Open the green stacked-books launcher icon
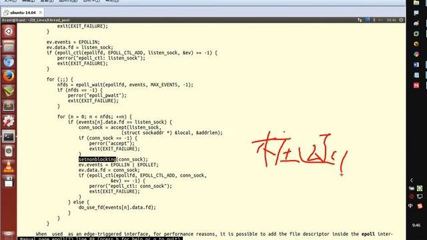The height and width of the screenshot is (240, 427). pos(9,91)
